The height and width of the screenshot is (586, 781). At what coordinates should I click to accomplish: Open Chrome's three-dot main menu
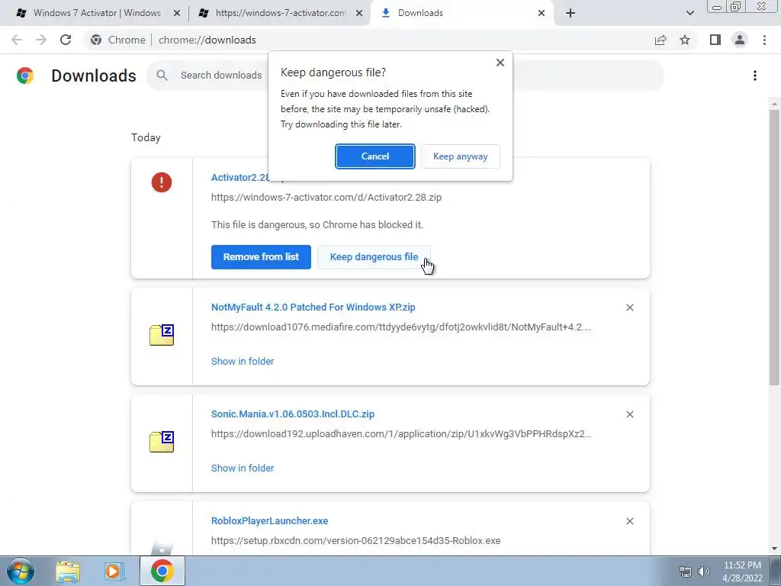[x=764, y=40]
